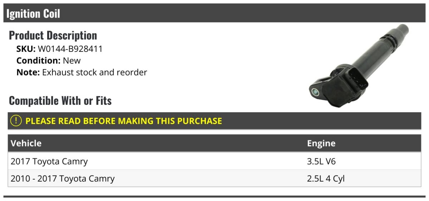Screen dimensions: 429x201
Task: Click the Compatible With or Fits heading
Action: point(60,101)
